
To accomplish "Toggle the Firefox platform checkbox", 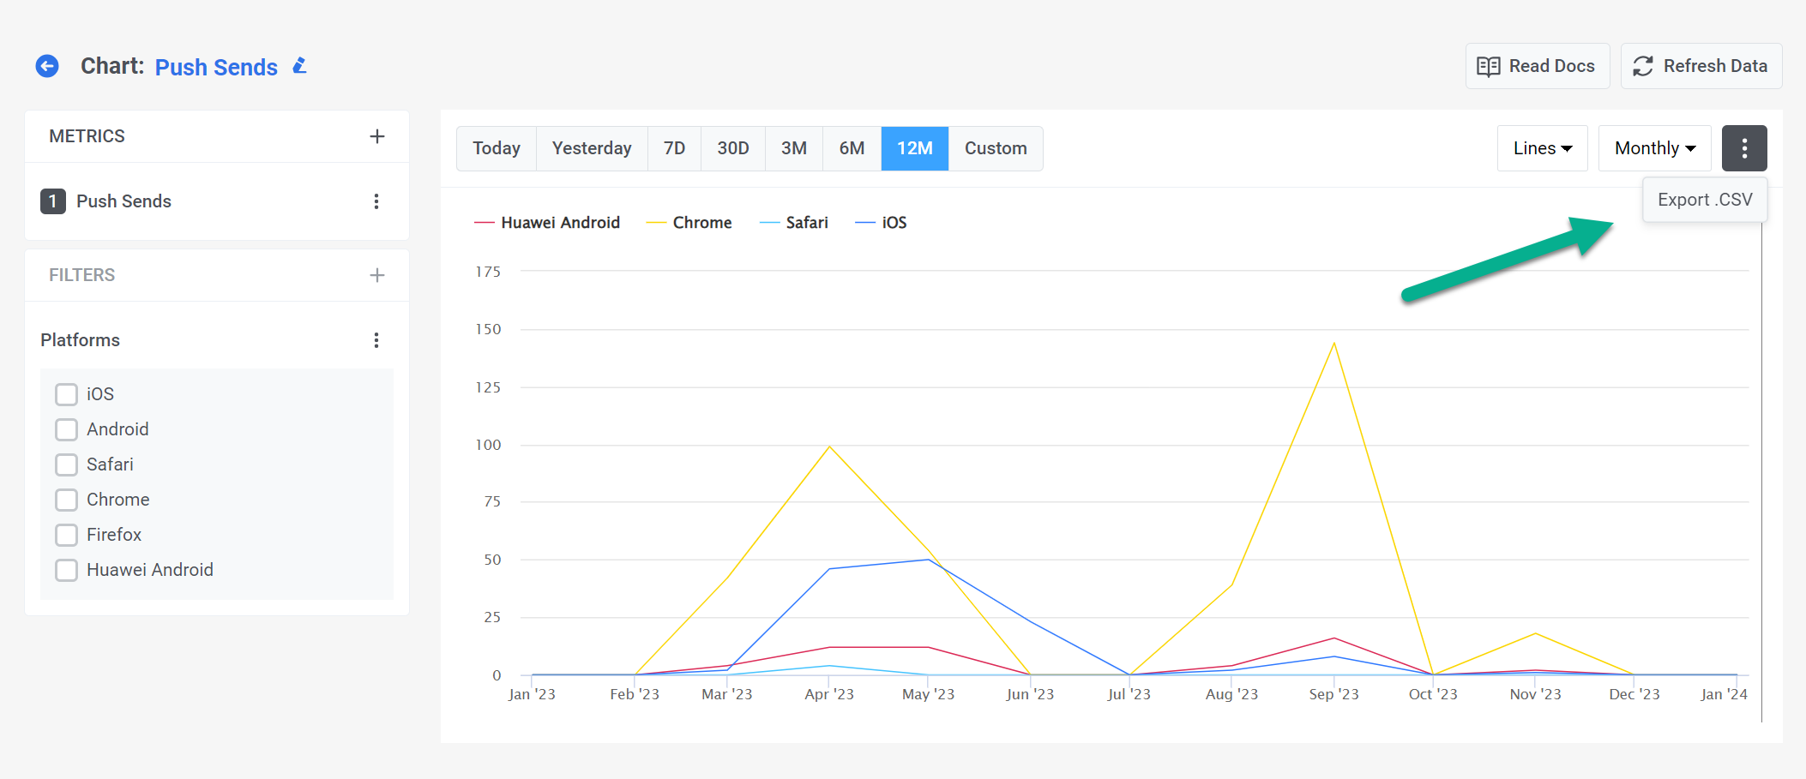I will (66, 535).
